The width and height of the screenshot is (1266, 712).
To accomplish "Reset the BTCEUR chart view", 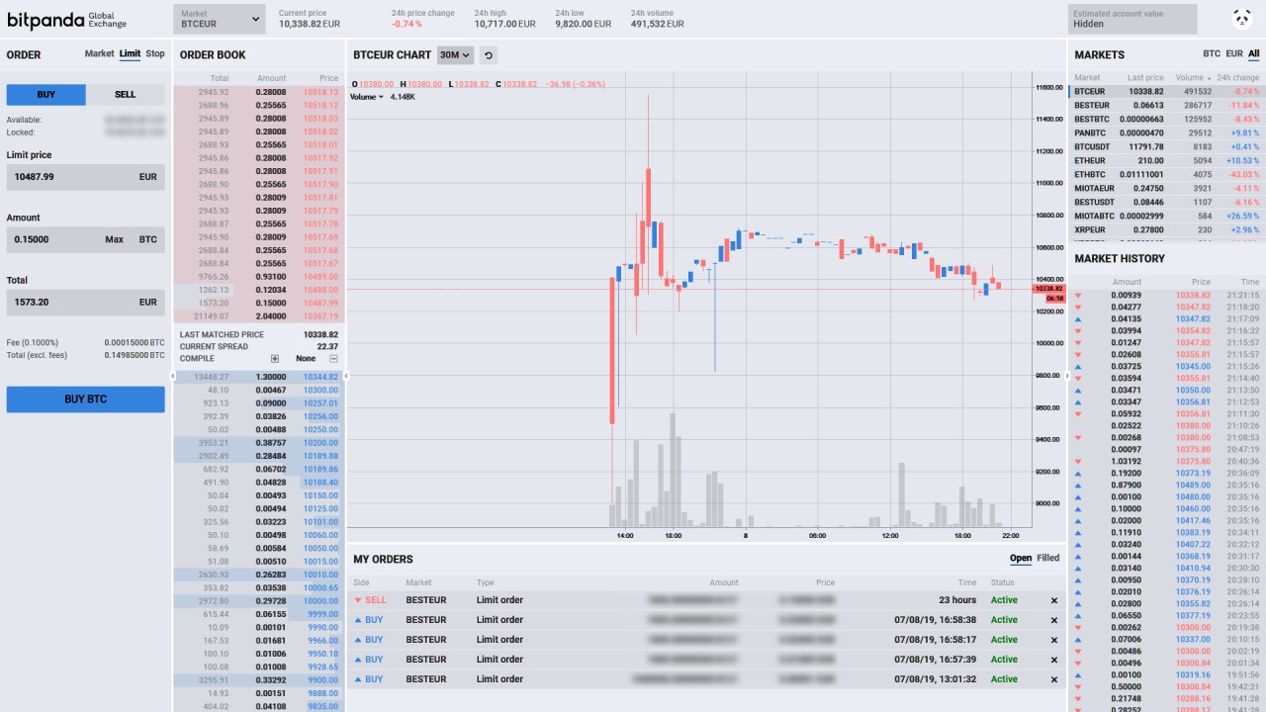I will coord(489,55).
